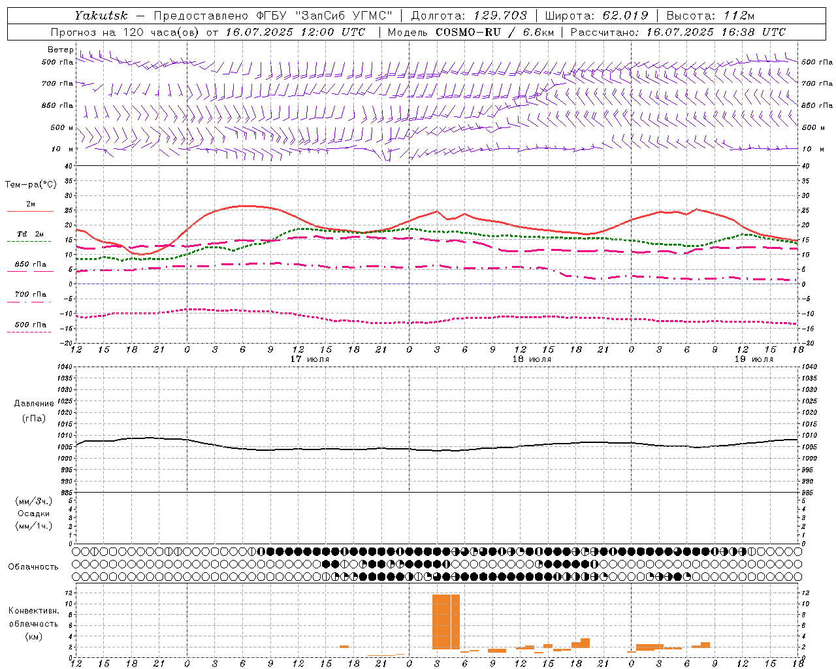Screen dimensions: 836x669
Task: Click the 2м temperature legend entry
Action: tap(31, 204)
